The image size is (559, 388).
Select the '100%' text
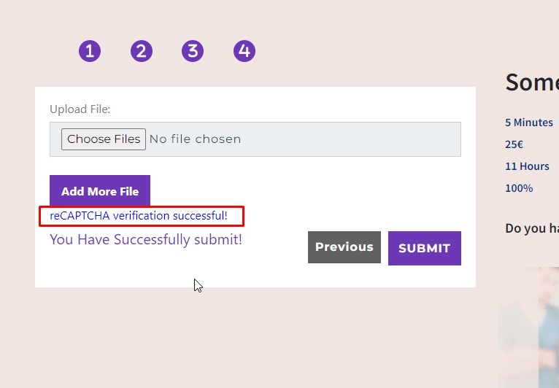(x=519, y=188)
